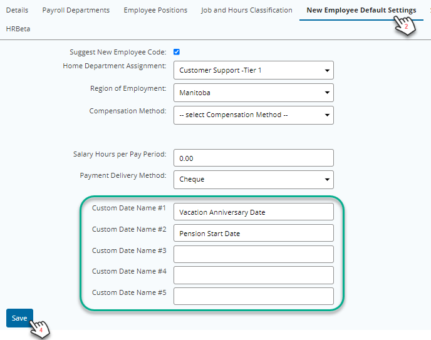Click the Payment Delivery Method label

pyautogui.click(x=123, y=175)
